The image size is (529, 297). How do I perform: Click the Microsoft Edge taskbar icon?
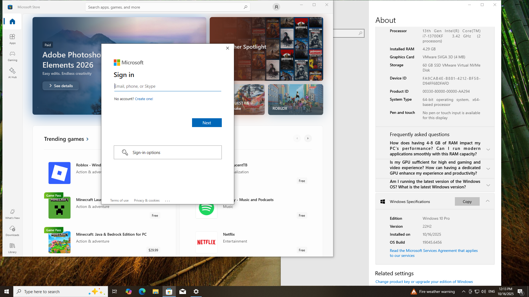point(142,291)
